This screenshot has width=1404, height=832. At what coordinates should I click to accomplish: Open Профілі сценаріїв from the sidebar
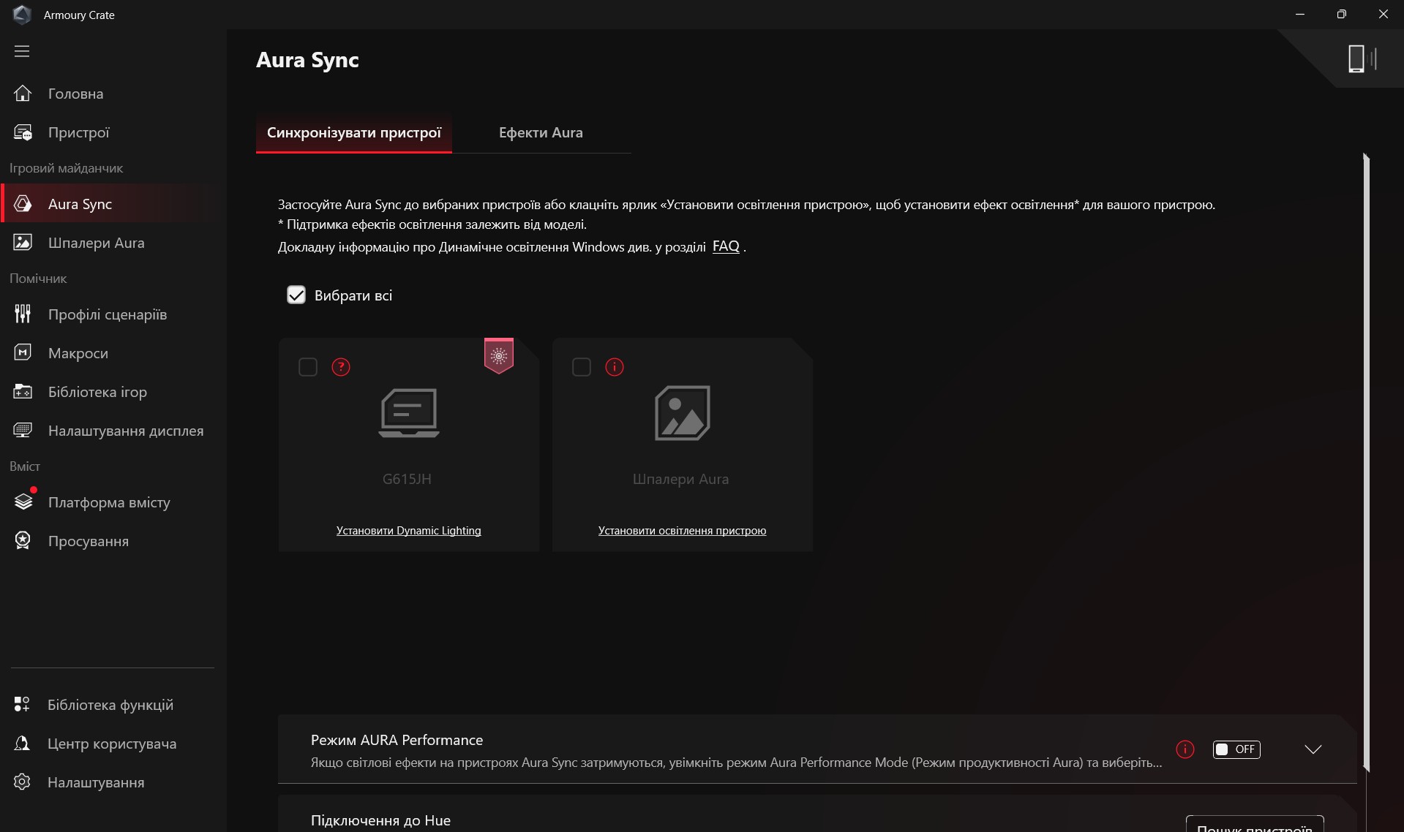[x=107, y=314]
